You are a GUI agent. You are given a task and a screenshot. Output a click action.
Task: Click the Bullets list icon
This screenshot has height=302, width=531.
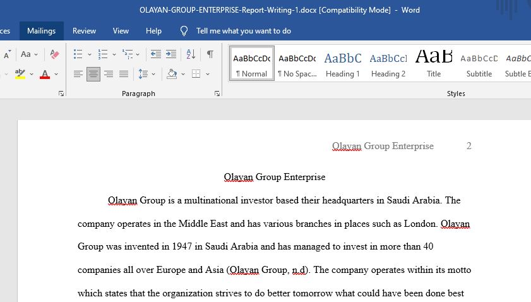[x=78, y=54]
